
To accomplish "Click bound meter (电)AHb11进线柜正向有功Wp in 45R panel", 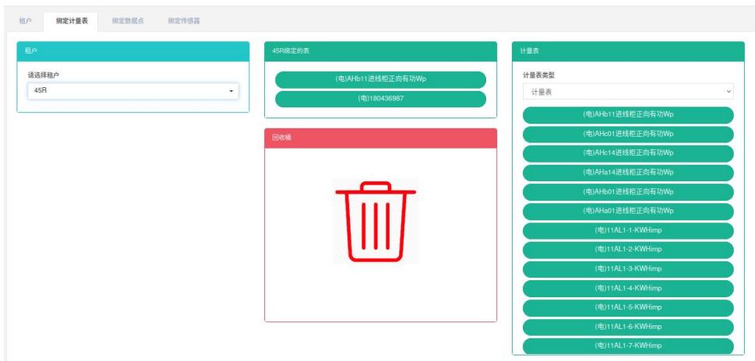I will pyautogui.click(x=380, y=79).
